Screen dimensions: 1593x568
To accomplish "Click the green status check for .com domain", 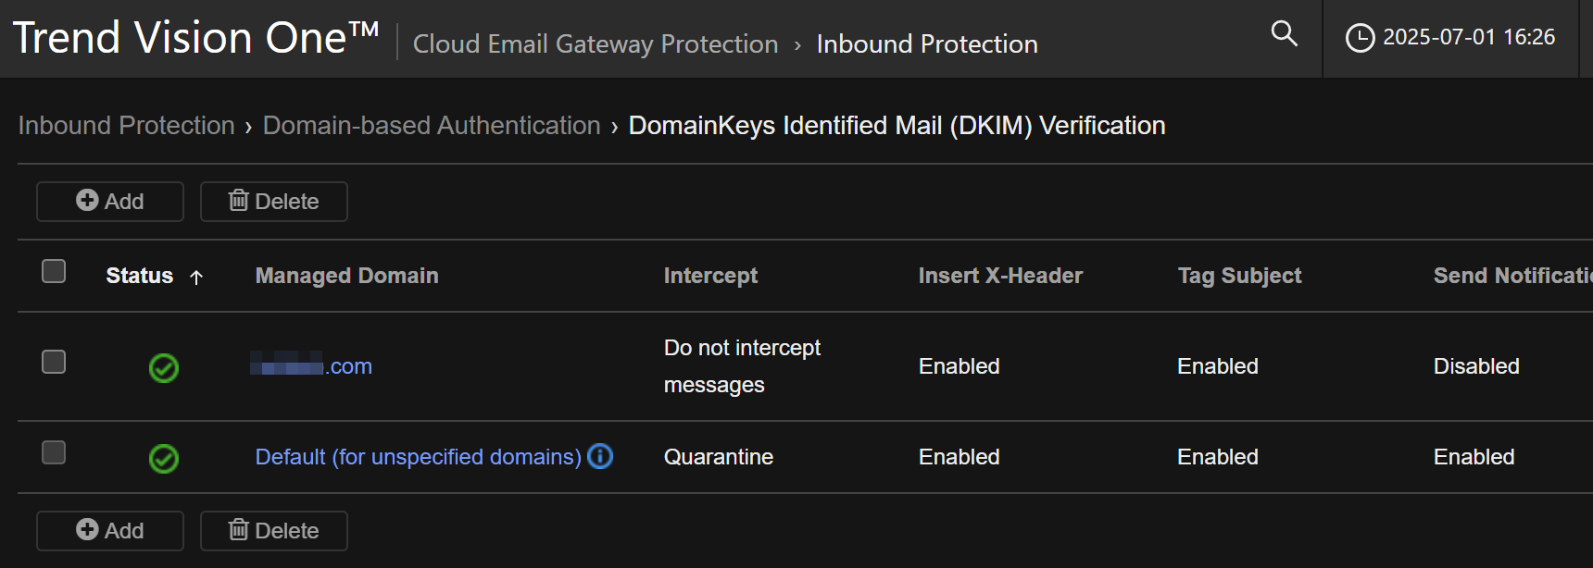I will point(164,368).
